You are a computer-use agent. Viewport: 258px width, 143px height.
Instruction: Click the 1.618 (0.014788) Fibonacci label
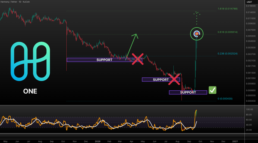pyautogui.click(x=228, y=9)
